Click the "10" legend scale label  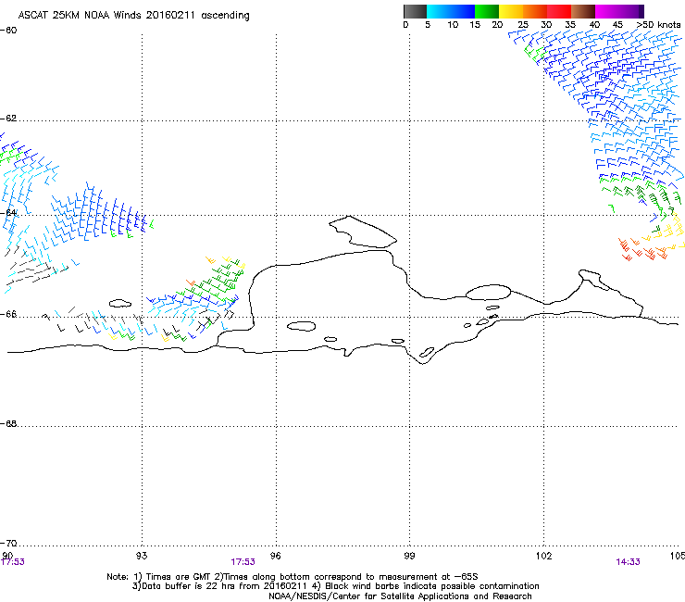(x=453, y=25)
